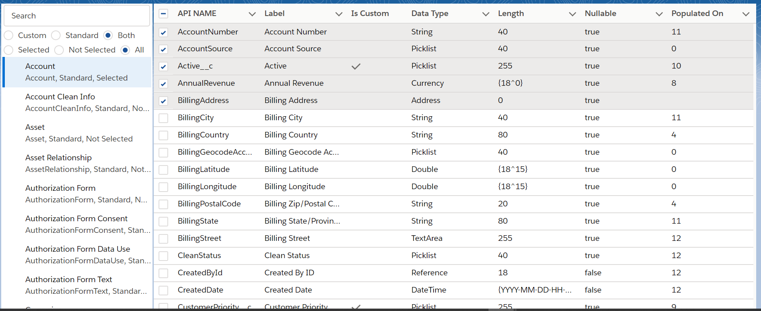
Task: Open the API NAME column dropdown
Action: [252, 14]
